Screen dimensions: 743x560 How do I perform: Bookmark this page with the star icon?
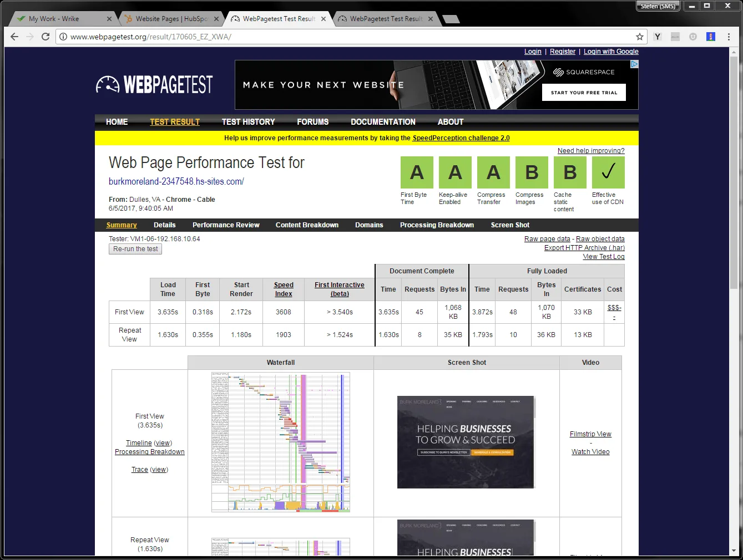640,37
